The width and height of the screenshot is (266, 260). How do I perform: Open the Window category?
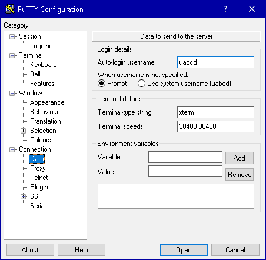click(x=31, y=93)
